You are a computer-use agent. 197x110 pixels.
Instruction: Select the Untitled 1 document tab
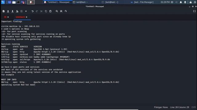[20, 17]
